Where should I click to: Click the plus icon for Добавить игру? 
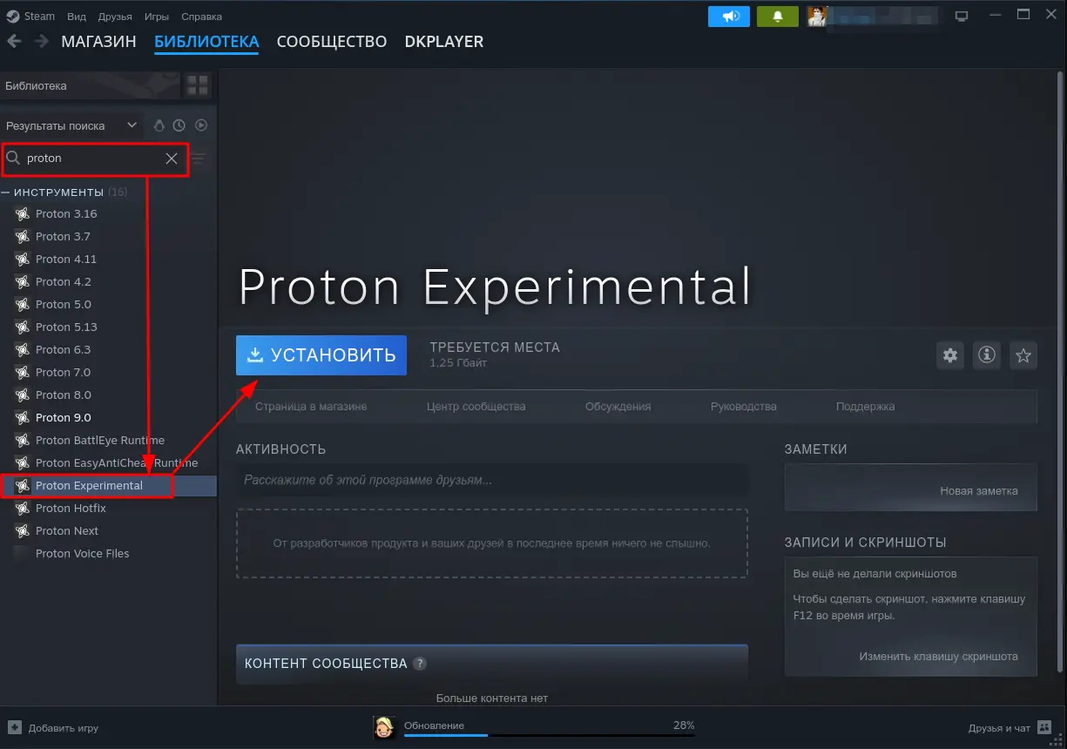tap(14, 727)
